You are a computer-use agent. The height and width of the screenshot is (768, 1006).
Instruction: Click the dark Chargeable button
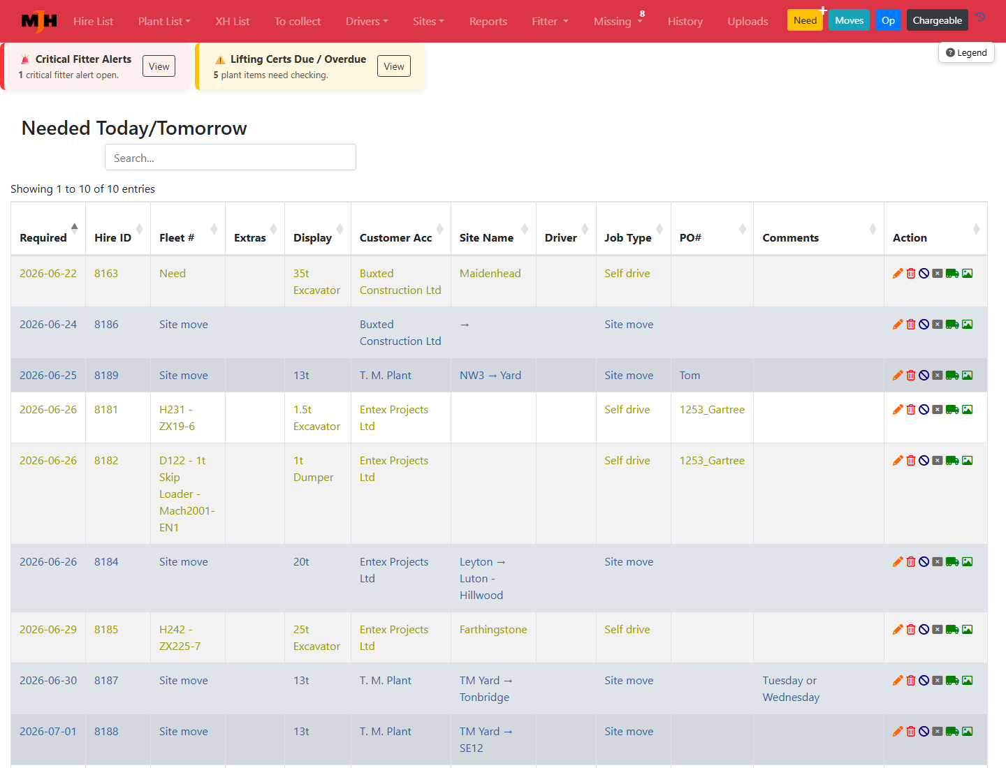937,20
